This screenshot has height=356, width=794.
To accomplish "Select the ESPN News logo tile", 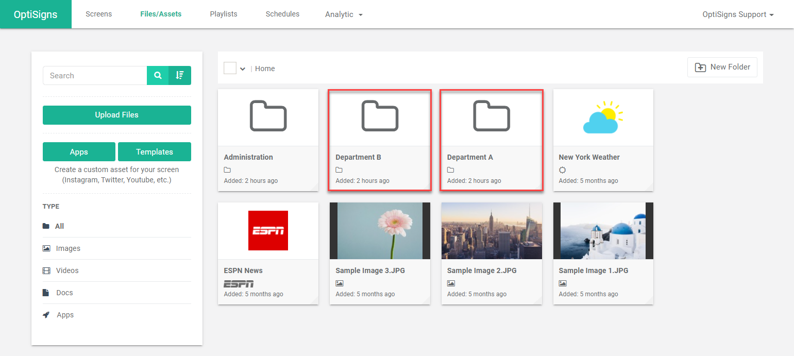I will [268, 230].
